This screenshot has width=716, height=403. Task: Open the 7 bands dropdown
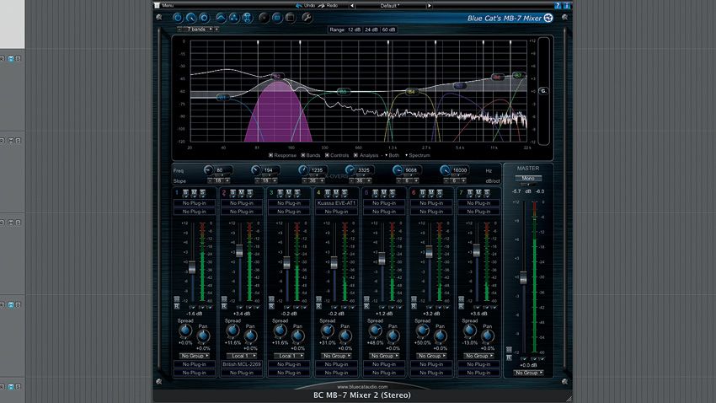(x=198, y=29)
